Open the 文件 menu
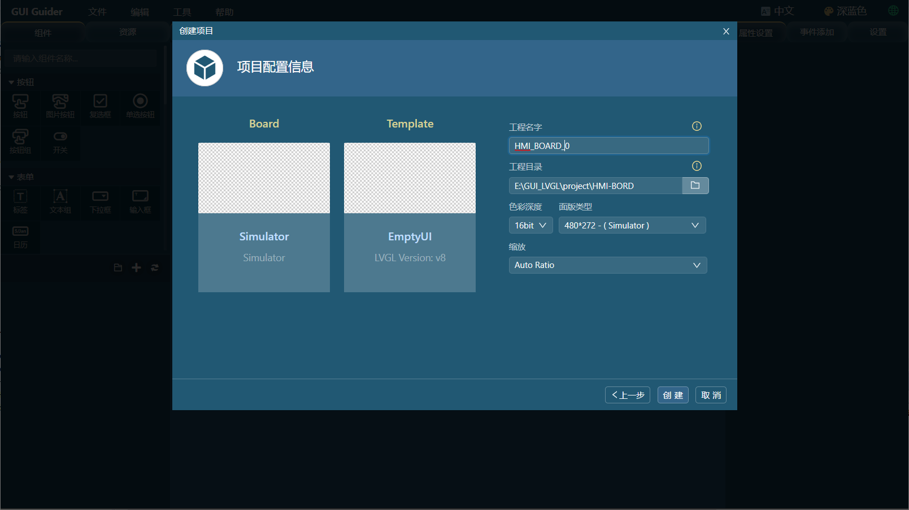Screen dimensions: 909x510 coord(97,11)
